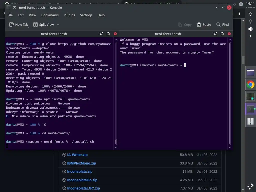Open the iA-Writer.zip download link
The image size is (256, 192).
[77, 155]
